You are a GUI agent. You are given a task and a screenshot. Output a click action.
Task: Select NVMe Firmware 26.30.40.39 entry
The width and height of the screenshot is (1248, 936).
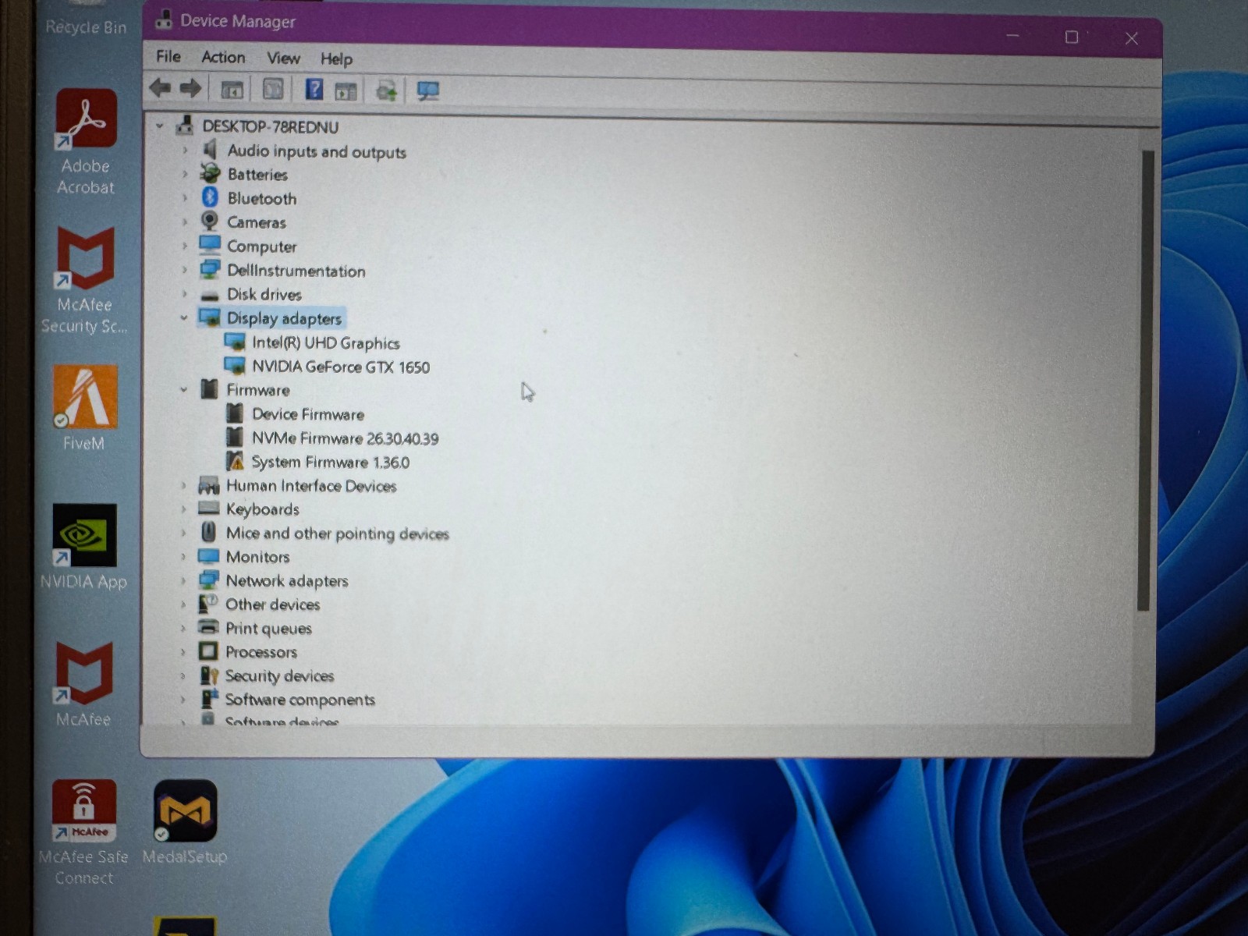pos(345,438)
